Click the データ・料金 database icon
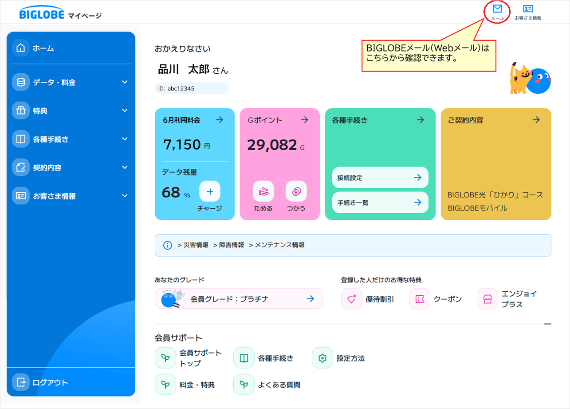 point(20,82)
